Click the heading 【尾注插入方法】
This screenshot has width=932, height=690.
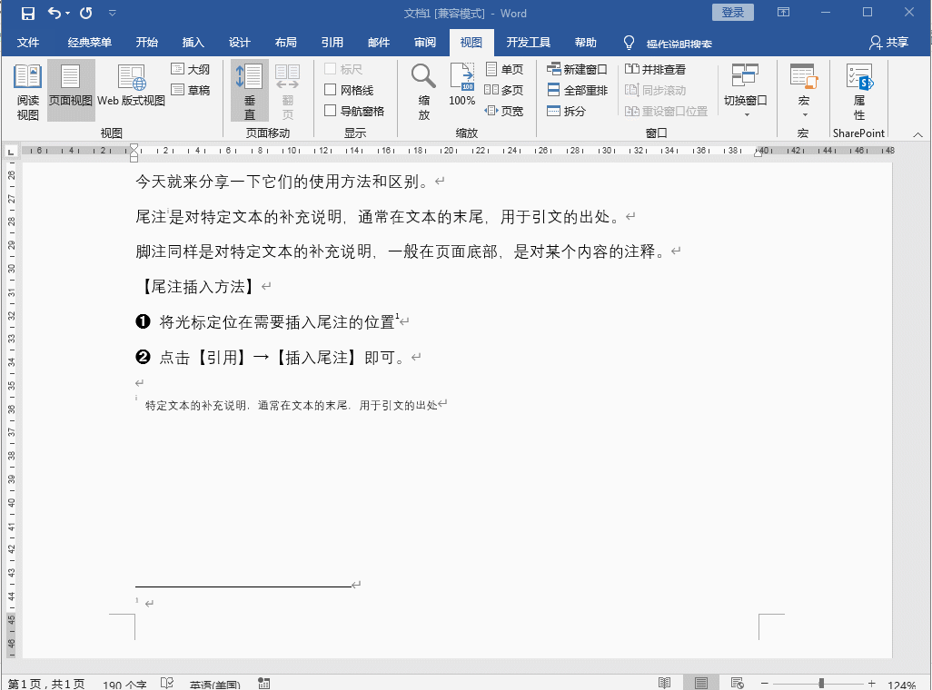coord(197,287)
